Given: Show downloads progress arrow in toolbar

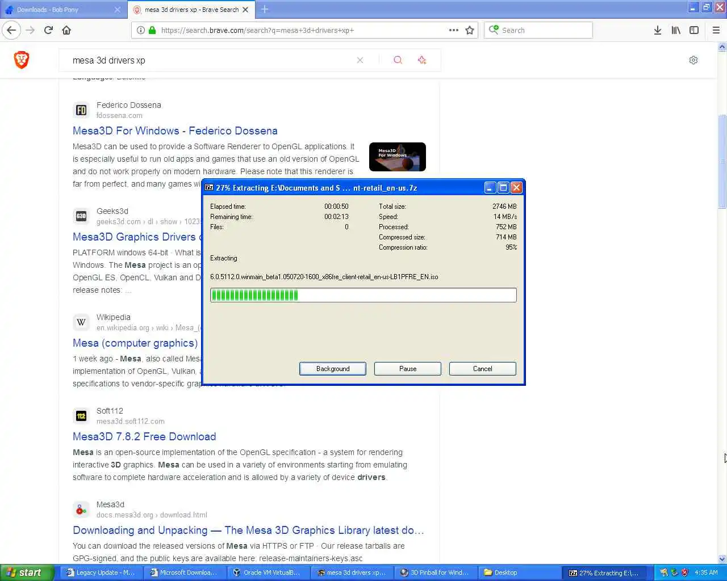Looking at the screenshot, I should [657, 30].
